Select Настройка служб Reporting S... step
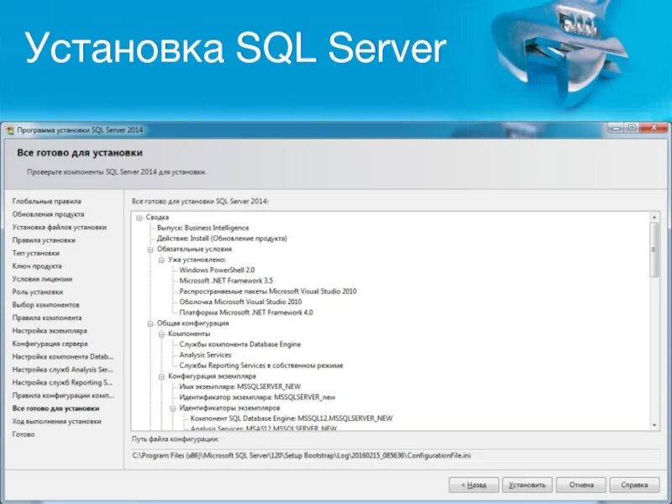 (x=62, y=382)
